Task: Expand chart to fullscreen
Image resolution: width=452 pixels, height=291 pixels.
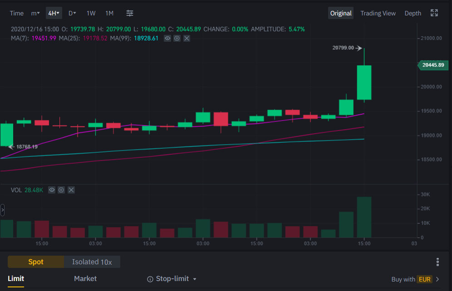Action: 434,13
